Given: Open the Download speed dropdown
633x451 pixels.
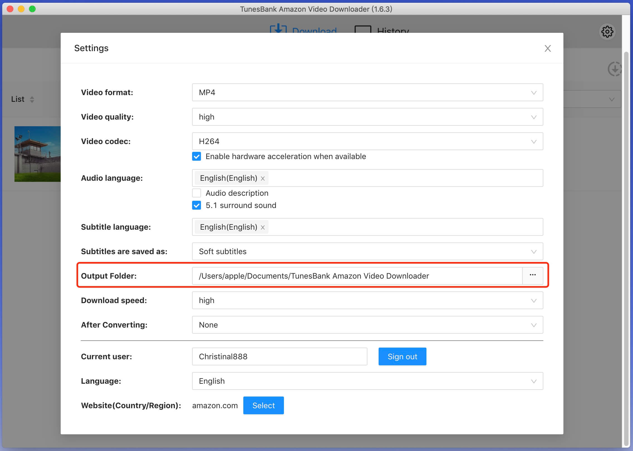Looking at the screenshot, I should pos(367,300).
